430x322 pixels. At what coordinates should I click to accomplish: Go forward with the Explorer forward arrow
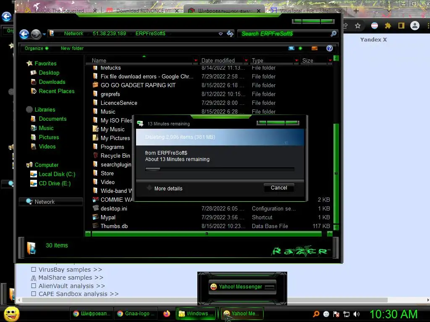click(36, 34)
